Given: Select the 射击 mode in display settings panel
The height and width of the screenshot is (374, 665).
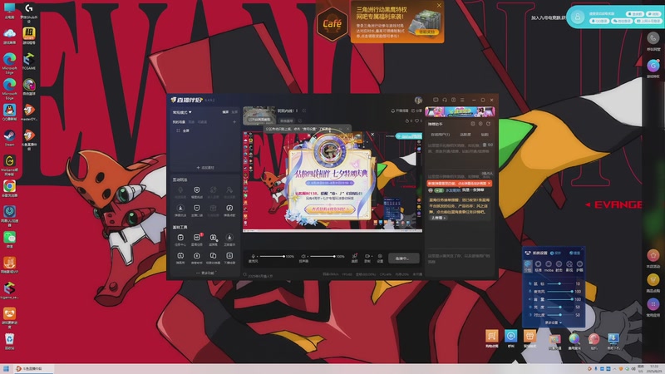Looking at the screenshot, I should click(x=559, y=266).
